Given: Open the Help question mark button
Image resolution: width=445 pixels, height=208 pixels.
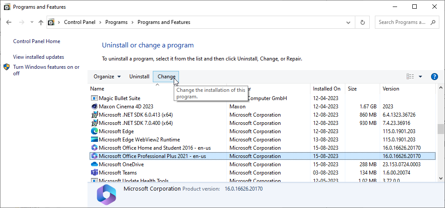Looking at the screenshot, I should pos(434,77).
